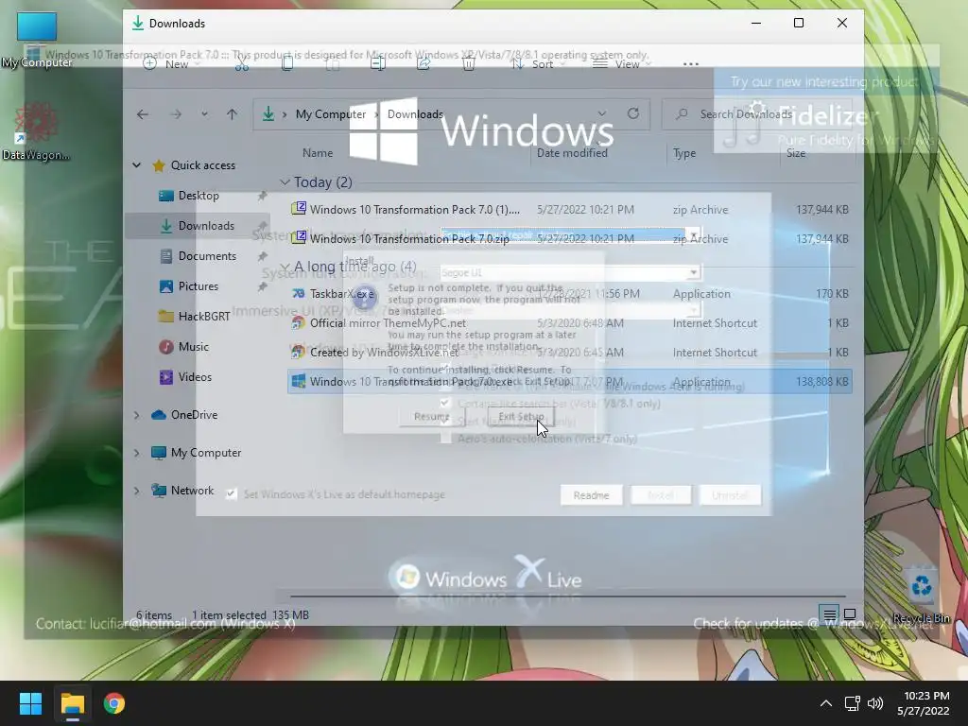This screenshot has width=968, height=726.
Task: Switch to large thumbnails view in status bar
Action: point(850,614)
